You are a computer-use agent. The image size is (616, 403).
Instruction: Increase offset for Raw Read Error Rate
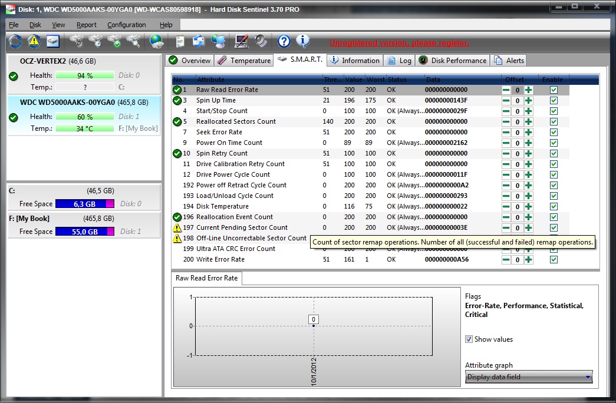[529, 90]
